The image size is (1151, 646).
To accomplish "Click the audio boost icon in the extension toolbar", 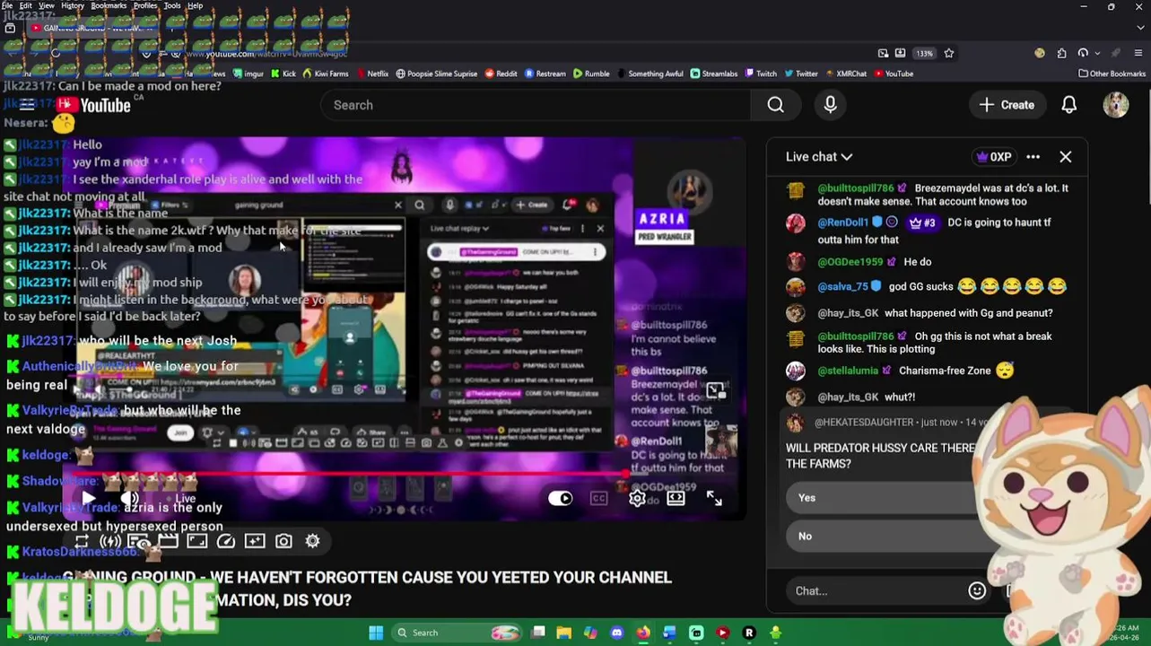I will pyautogui.click(x=110, y=541).
